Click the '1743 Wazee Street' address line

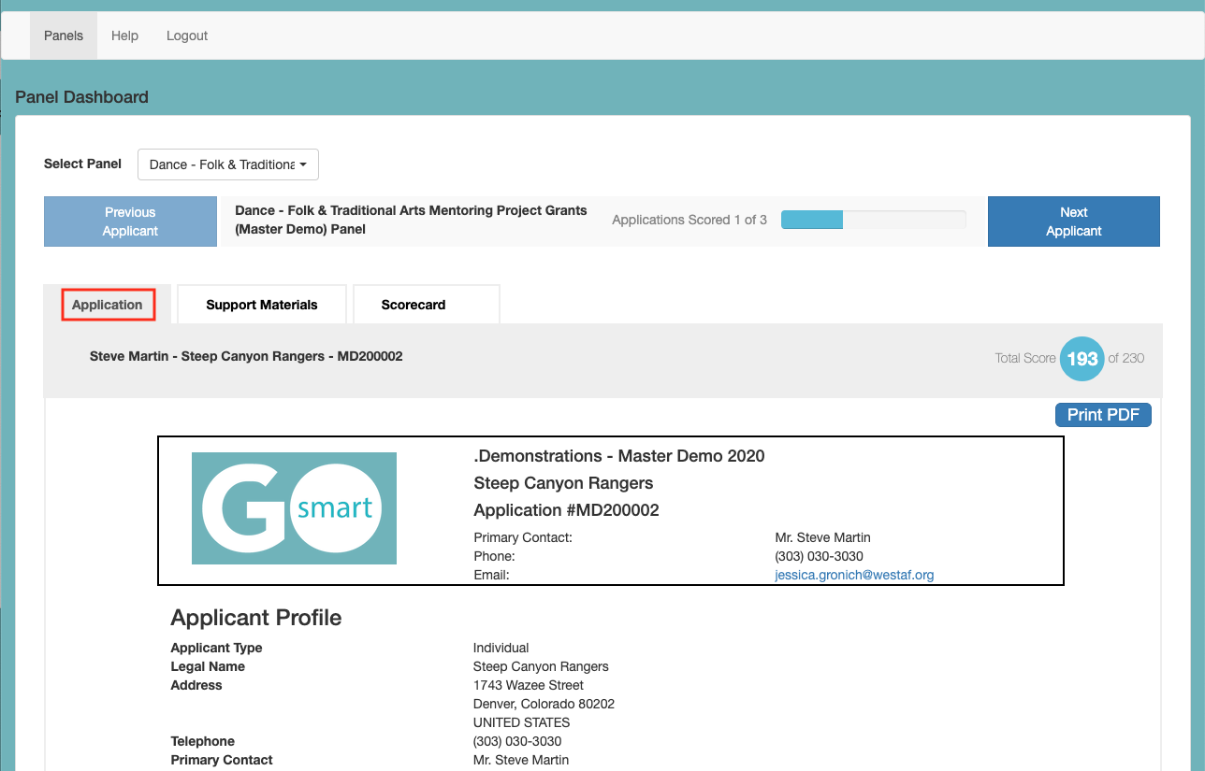click(529, 685)
